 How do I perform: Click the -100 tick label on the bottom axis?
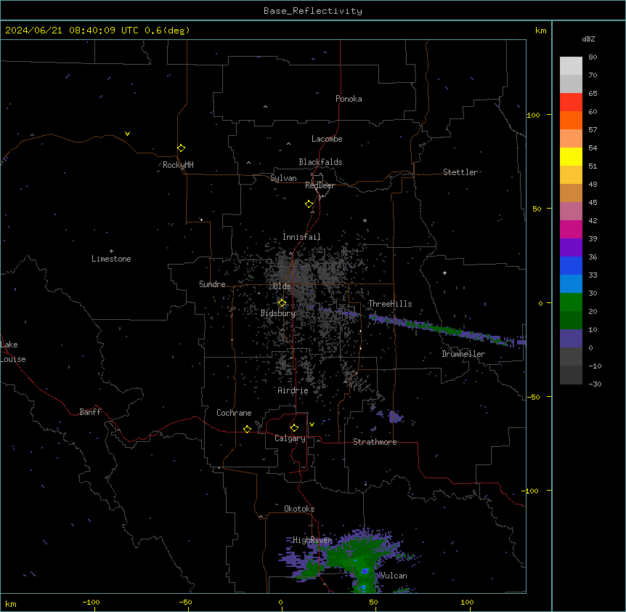91,602
